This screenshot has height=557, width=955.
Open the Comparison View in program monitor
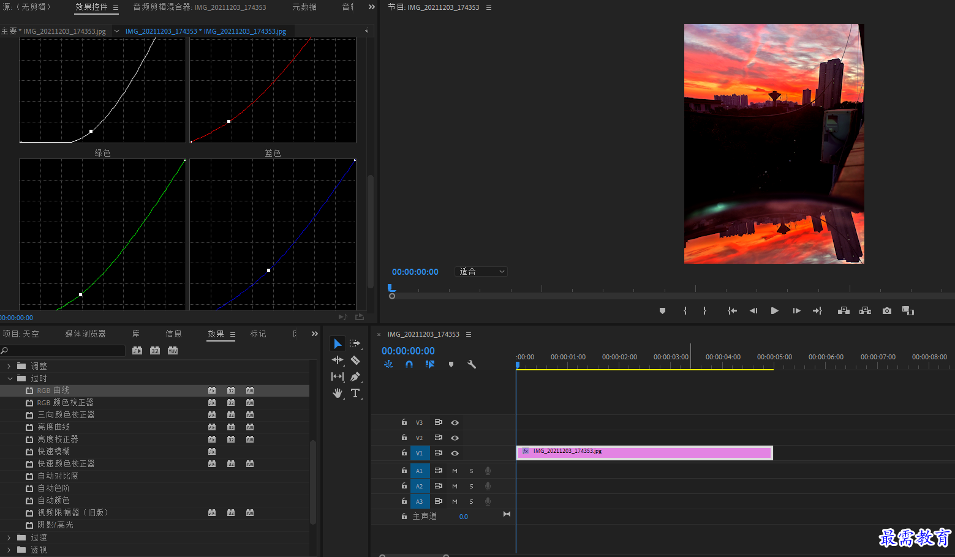[908, 311]
